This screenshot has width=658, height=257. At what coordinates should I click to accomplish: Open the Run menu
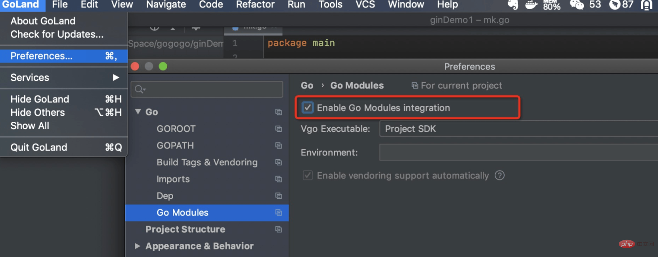pyautogui.click(x=296, y=5)
